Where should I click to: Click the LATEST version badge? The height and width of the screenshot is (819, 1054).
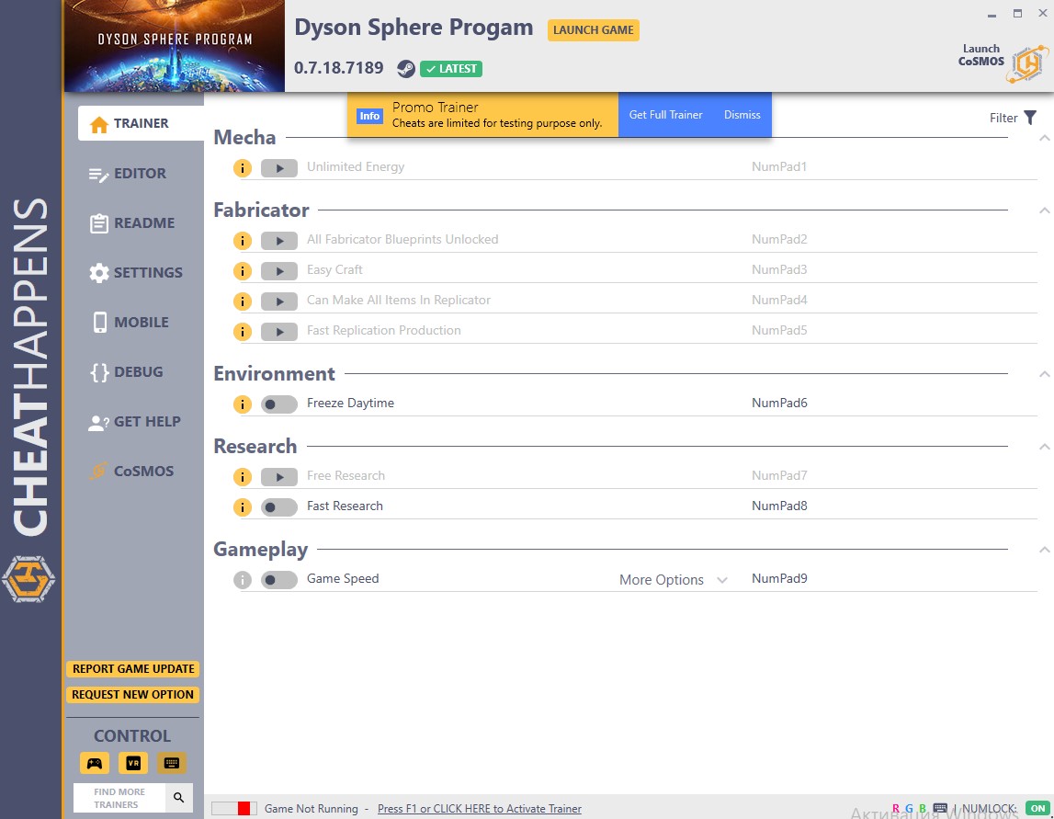coord(451,69)
